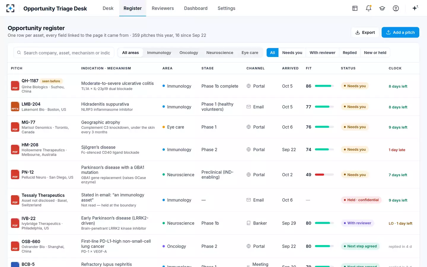This screenshot has height=267, width=427.
Task: Click the Add a pitch button
Action: tap(400, 32)
